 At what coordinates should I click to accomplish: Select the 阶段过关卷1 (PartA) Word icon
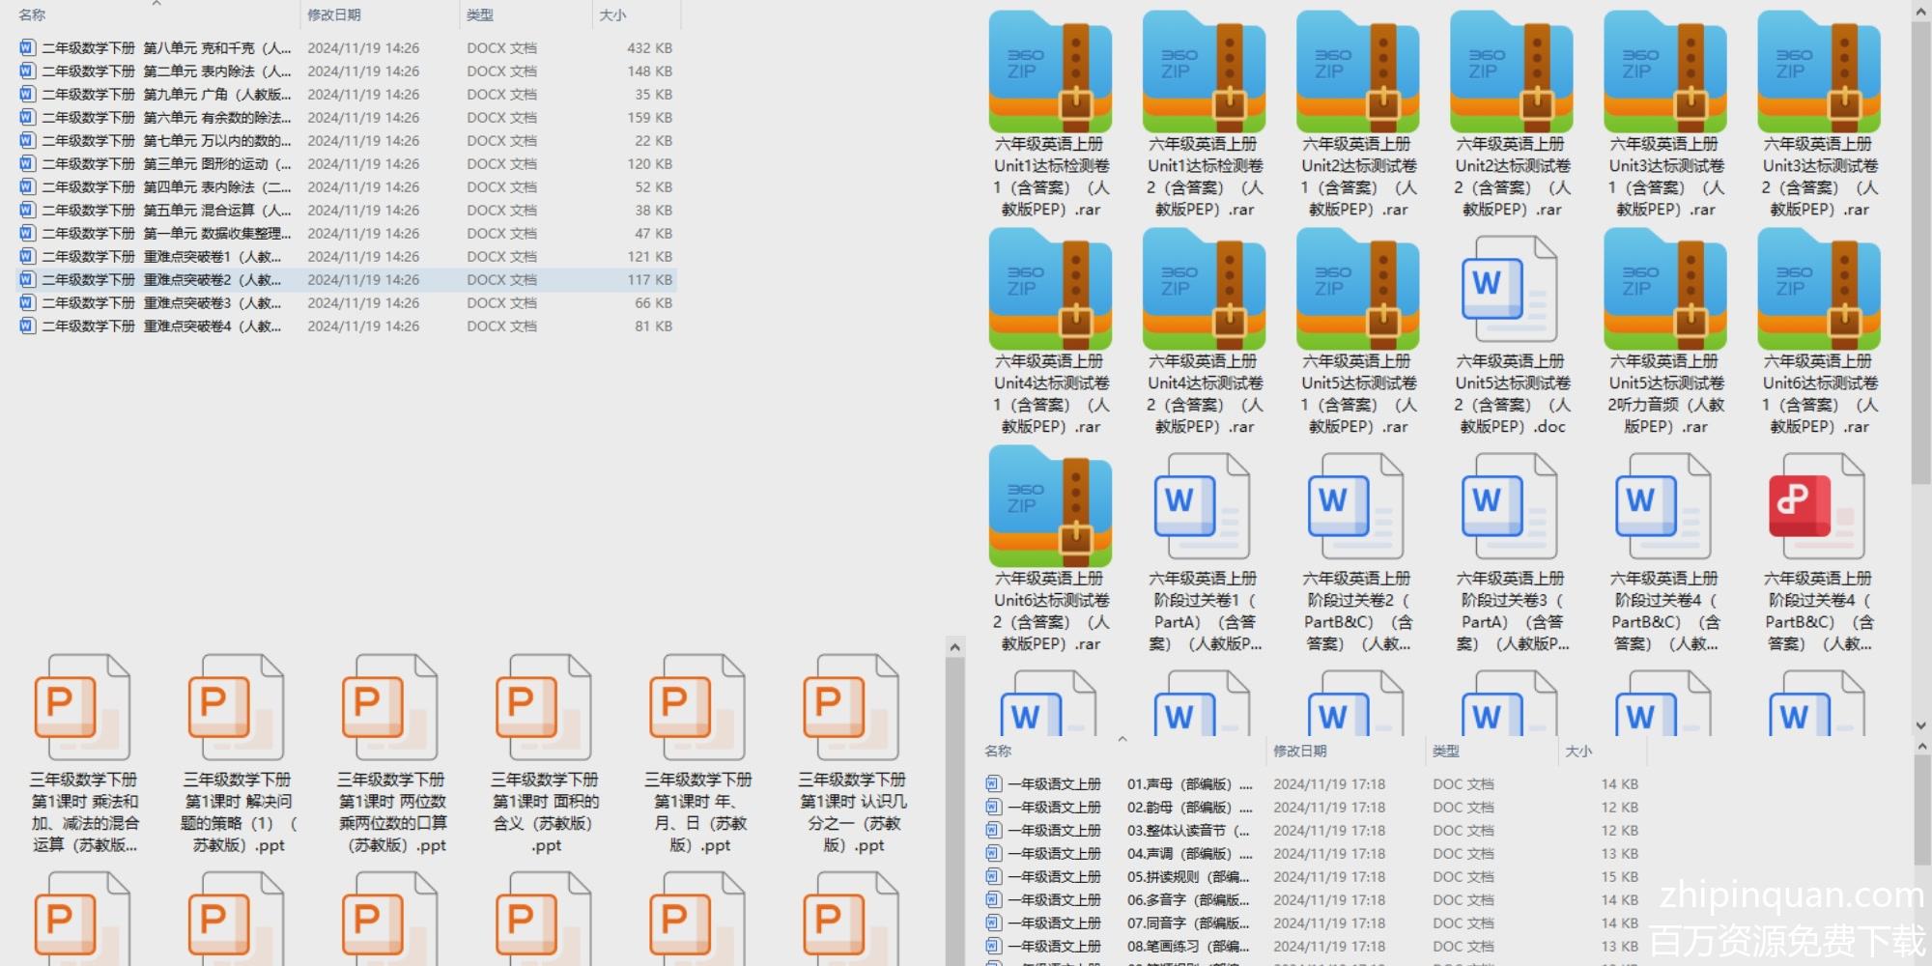pyautogui.click(x=1202, y=507)
